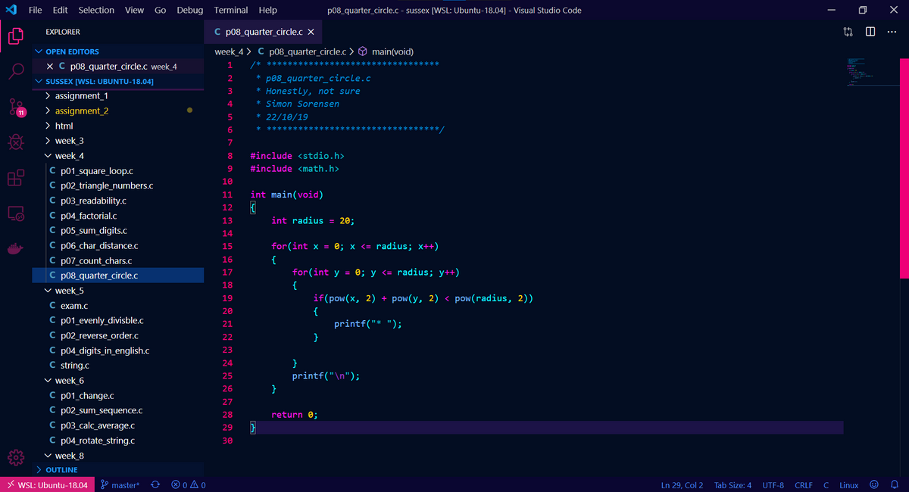The image size is (909, 492).
Task: Open the Extensions view icon
Action: tap(16, 178)
